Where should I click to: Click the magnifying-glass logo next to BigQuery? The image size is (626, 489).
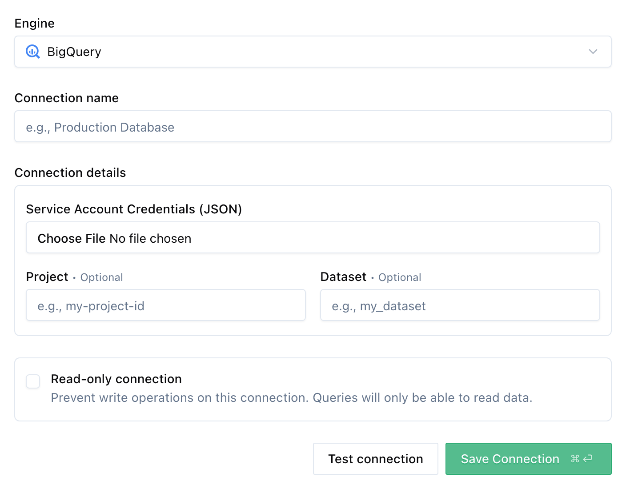coord(33,52)
